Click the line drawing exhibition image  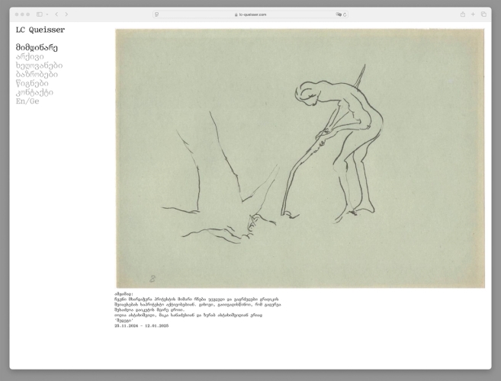tap(300, 158)
